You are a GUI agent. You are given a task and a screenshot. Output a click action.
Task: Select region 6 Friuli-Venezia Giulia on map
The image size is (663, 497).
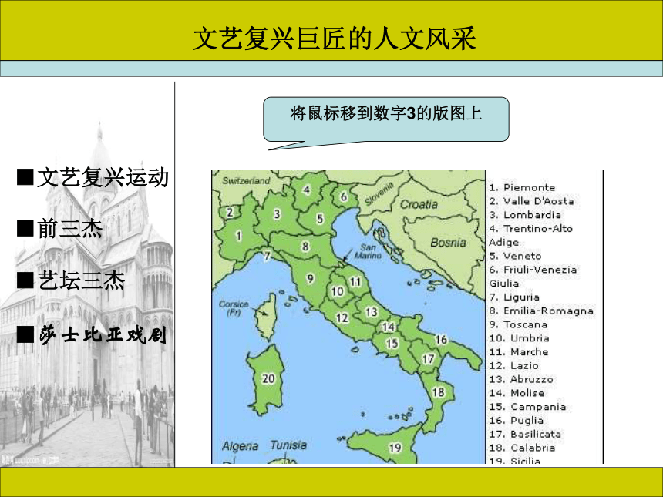point(344,196)
